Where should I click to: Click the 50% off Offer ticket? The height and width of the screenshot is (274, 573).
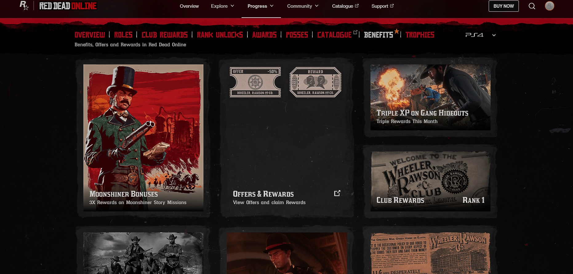point(255,82)
